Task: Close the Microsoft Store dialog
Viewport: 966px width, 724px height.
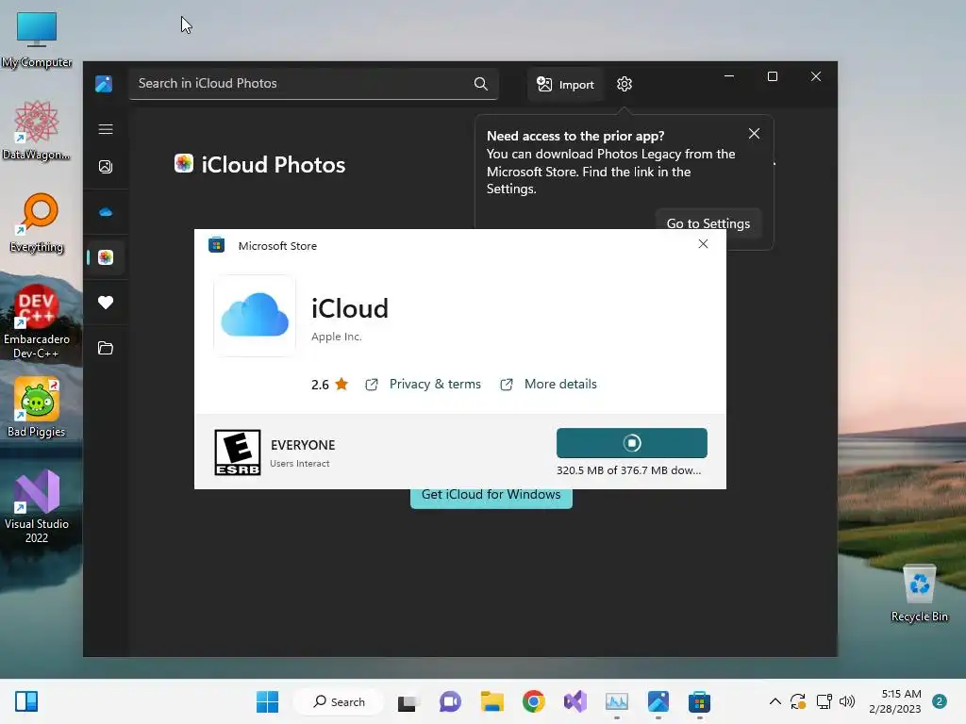Action: tap(703, 244)
